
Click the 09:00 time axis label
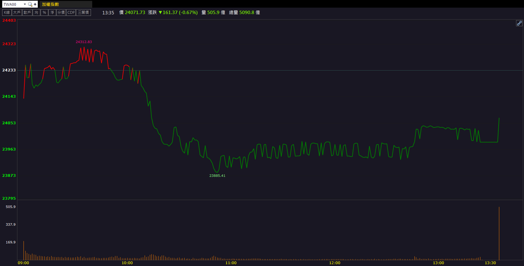[x=23, y=263]
